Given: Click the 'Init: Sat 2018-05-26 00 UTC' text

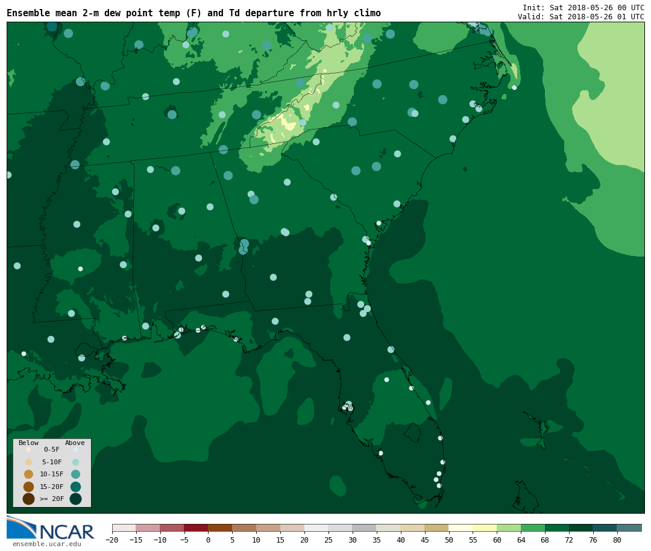Looking at the screenshot, I should pos(583,7).
